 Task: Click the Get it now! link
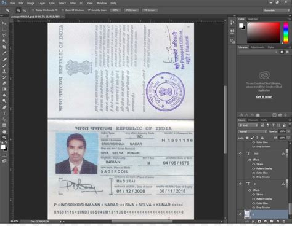click(264, 97)
